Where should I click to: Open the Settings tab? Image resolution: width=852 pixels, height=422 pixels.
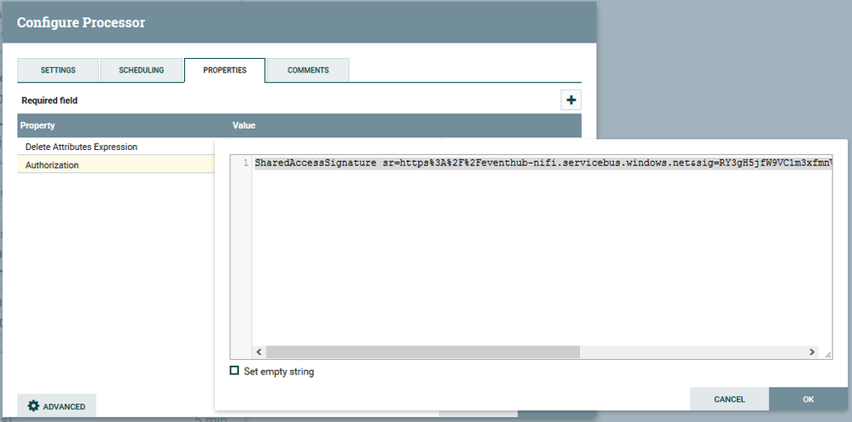pos(58,70)
